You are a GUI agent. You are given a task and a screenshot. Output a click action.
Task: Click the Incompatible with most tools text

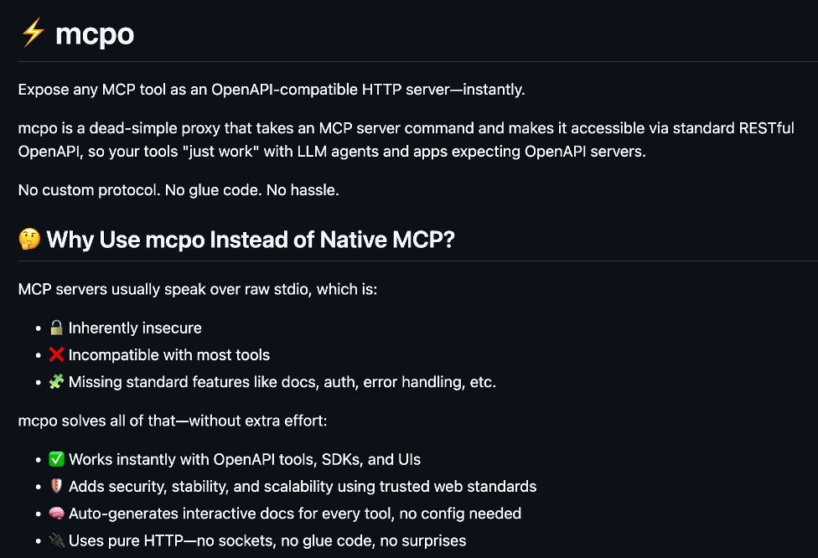click(169, 354)
